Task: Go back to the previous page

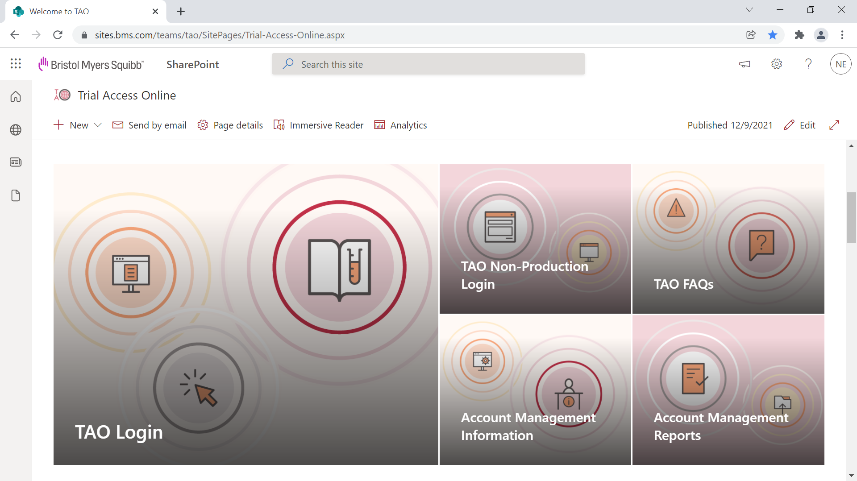Action: tap(15, 35)
